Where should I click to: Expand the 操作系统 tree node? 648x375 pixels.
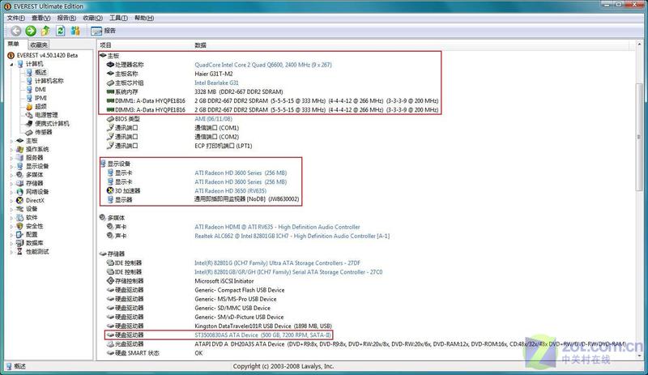point(11,149)
